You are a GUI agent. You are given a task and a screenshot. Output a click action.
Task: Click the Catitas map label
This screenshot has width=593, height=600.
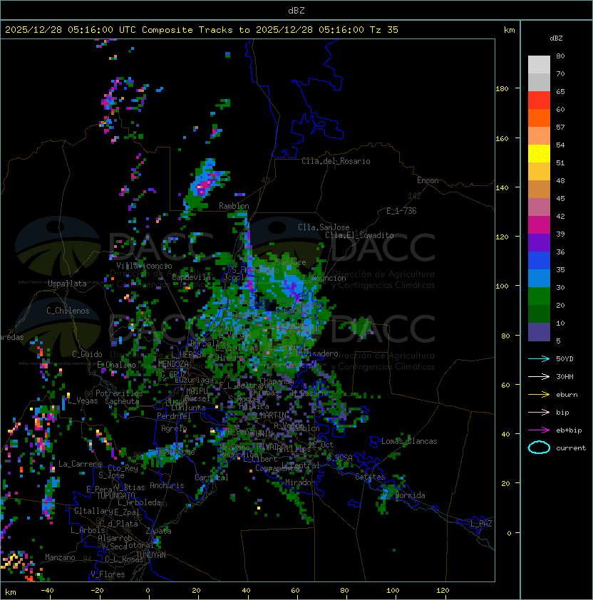370,477
